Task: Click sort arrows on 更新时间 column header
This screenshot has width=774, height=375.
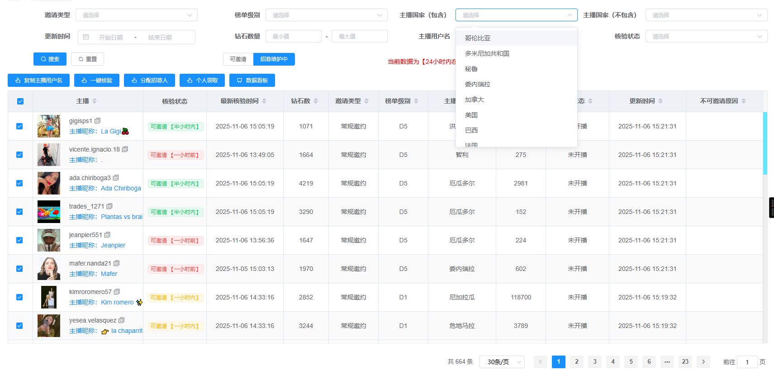Action: [x=660, y=101]
